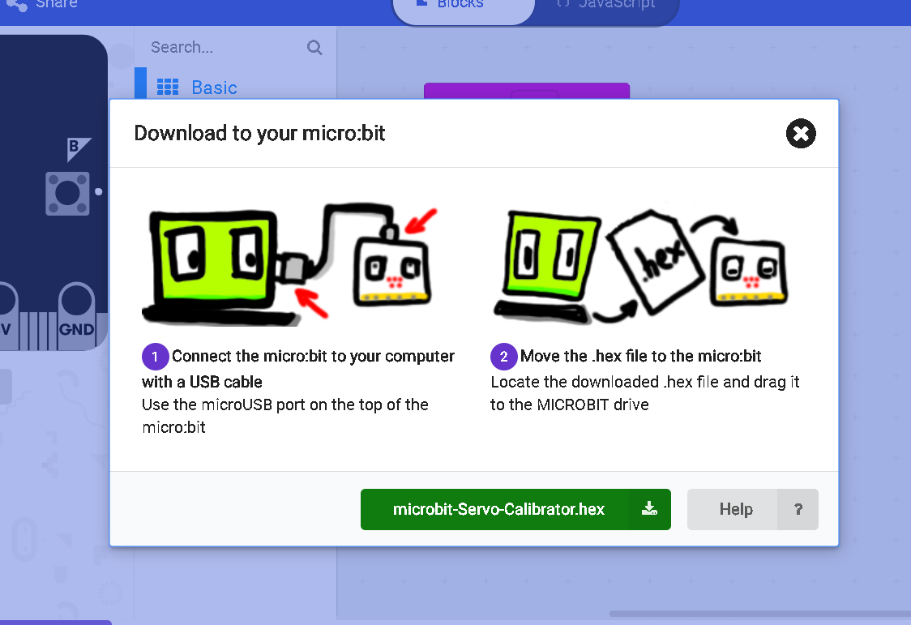Download microbit-Servo-Calibrator.hex file
The image size is (911, 625).
click(515, 509)
